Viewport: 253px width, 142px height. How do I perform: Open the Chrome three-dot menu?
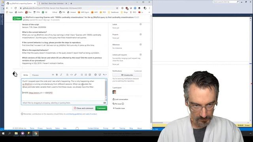(x=149, y=8)
